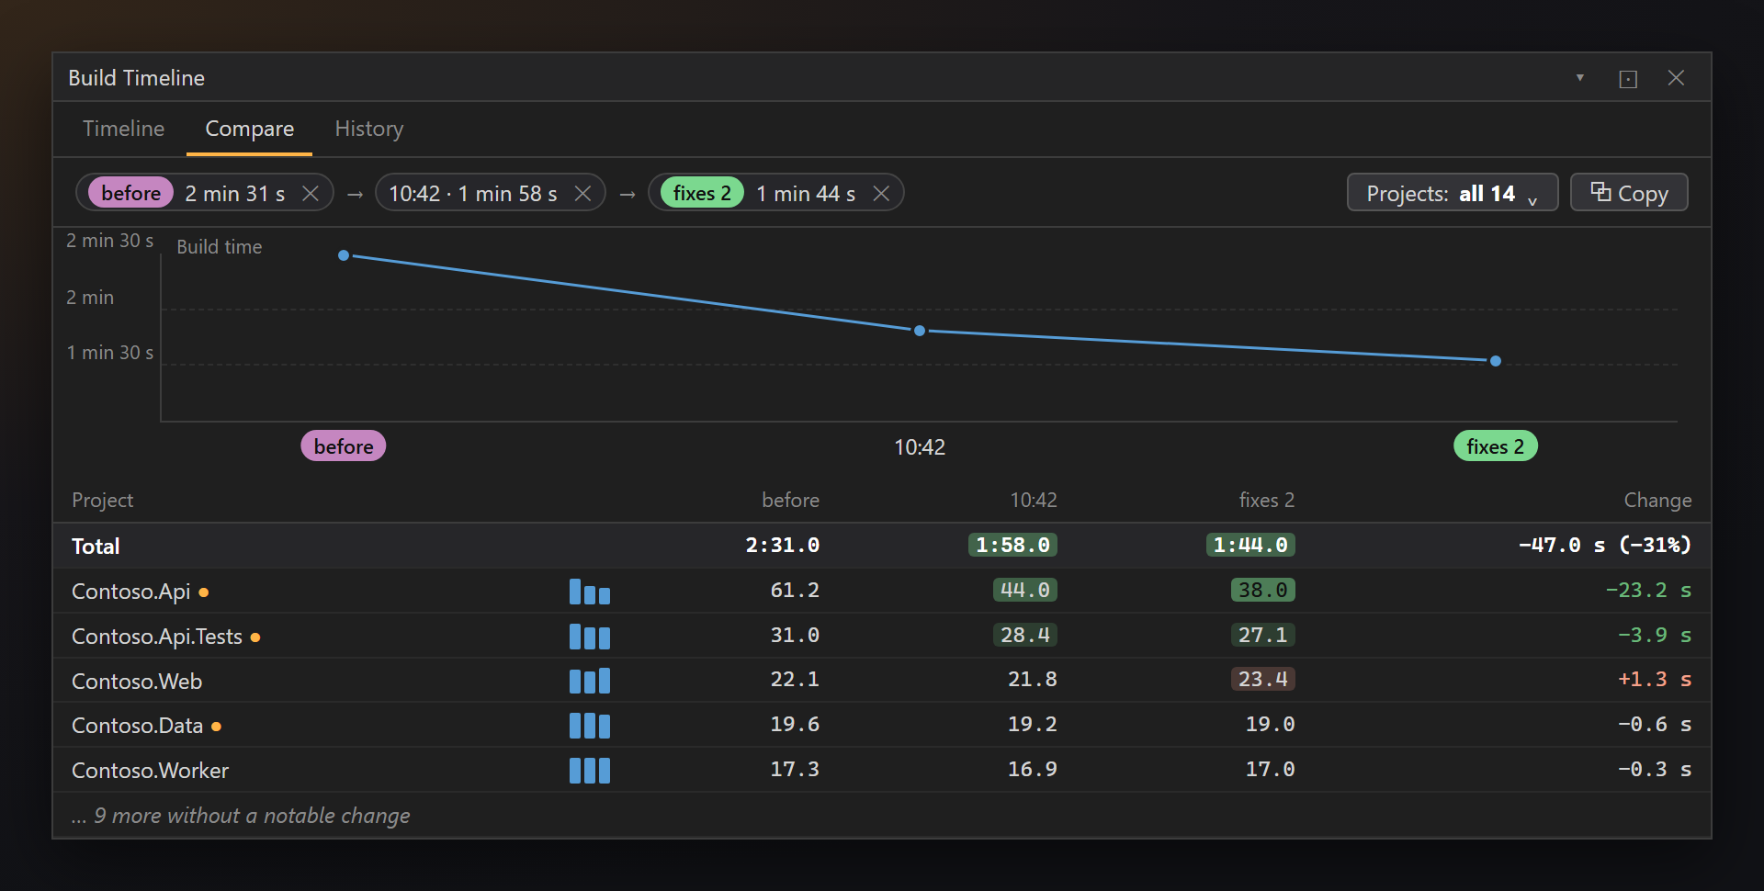Viewport: 1764px width, 891px height.
Task: Click the Contoso.Api sparkline bars icon
Action: [x=590, y=592]
